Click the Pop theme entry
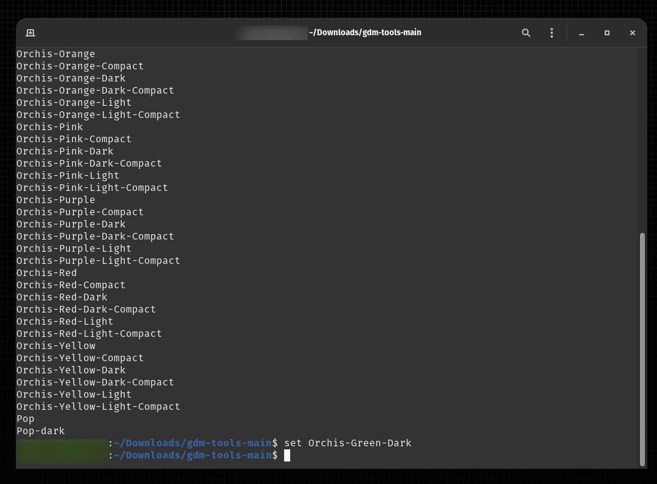This screenshot has width=657, height=484. 26,418
